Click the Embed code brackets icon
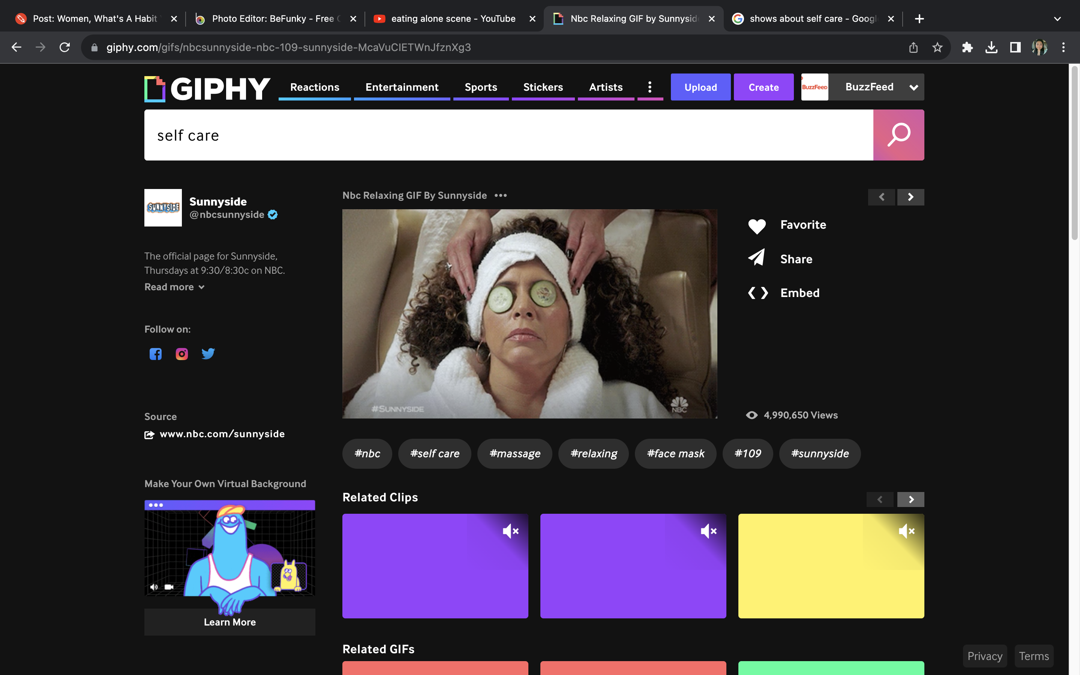Screen dimensions: 1080x675 758,293
